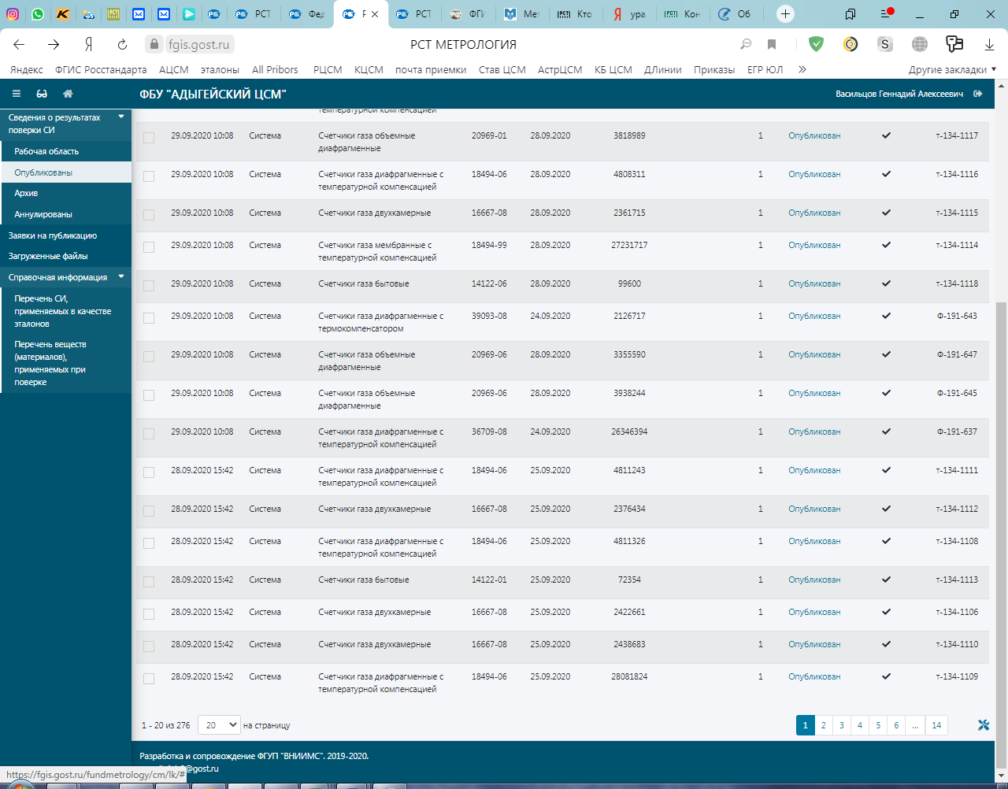Screen dimensions: 1008x789
Task: Select checkbox for row Ф-191-643
Action: click(149, 318)
